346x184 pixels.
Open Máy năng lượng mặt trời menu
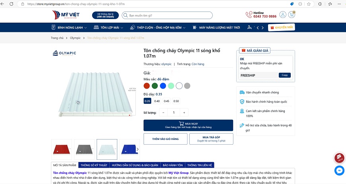pyautogui.click(x=220, y=27)
